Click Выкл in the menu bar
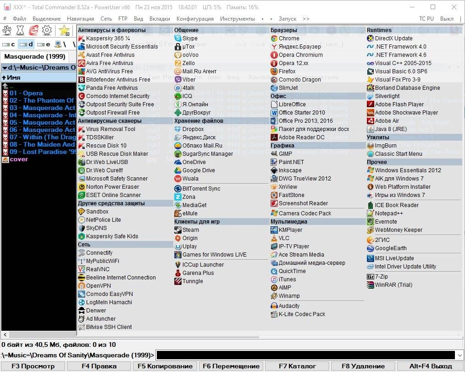Image resolution: width=465 pixels, height=372 pixels. [447, 19]
